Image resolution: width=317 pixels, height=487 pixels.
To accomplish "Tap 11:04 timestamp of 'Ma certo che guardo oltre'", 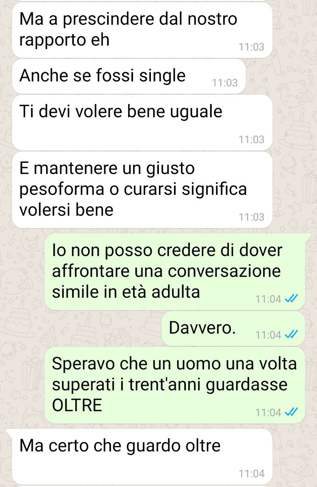I will coord(251,474).
